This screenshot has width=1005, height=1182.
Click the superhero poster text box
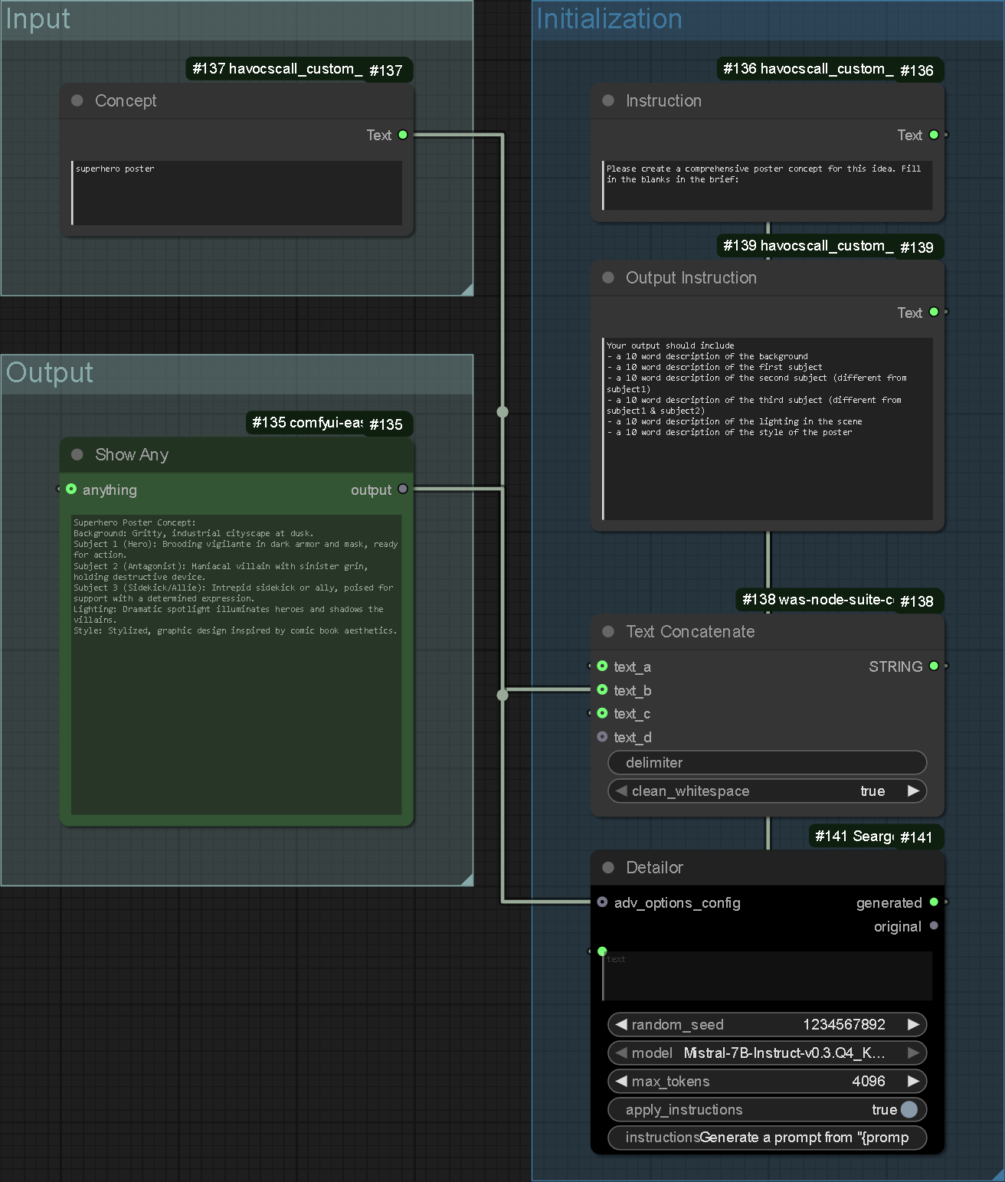click(x=237, y=192)
